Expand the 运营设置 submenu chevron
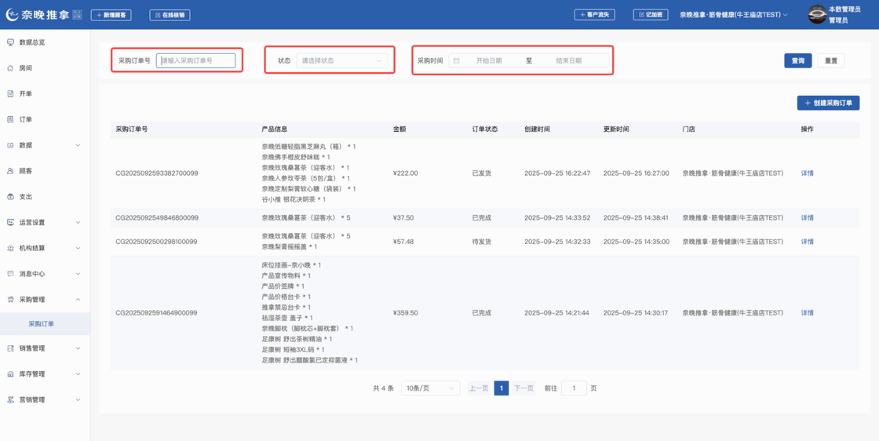The height and width of the screenshot is (441, 879). pyautogui.click(x=78, y=222)
